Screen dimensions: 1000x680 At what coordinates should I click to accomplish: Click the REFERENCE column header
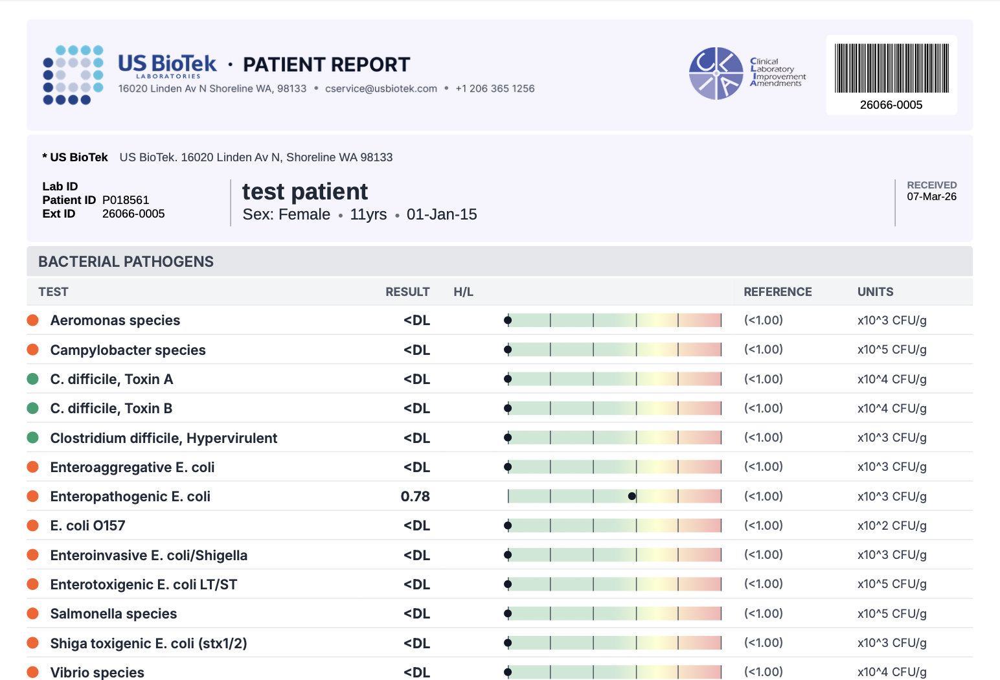point(777,292)
